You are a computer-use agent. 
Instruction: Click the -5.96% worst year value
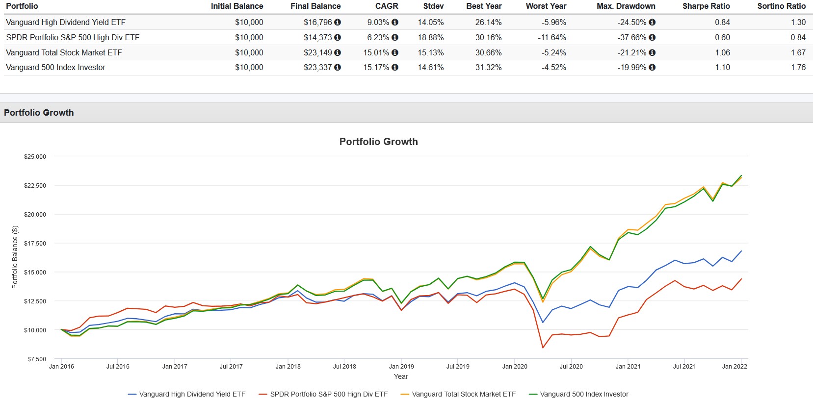[x=554, y=22]
